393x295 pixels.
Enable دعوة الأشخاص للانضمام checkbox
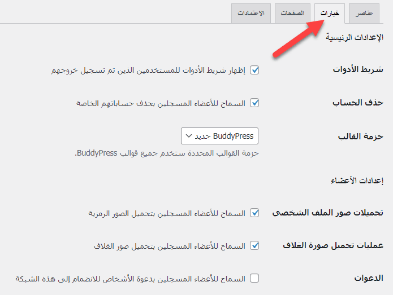coord(254,278)
